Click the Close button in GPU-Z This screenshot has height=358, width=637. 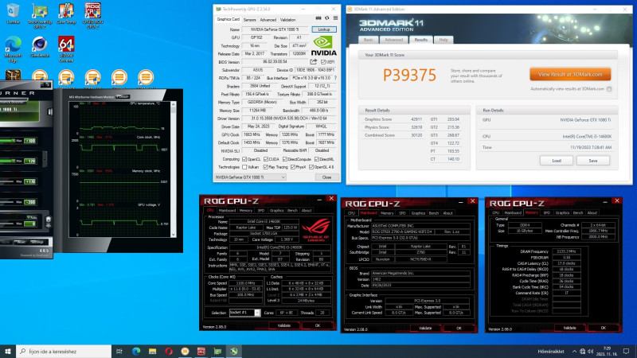click(326, 177)
